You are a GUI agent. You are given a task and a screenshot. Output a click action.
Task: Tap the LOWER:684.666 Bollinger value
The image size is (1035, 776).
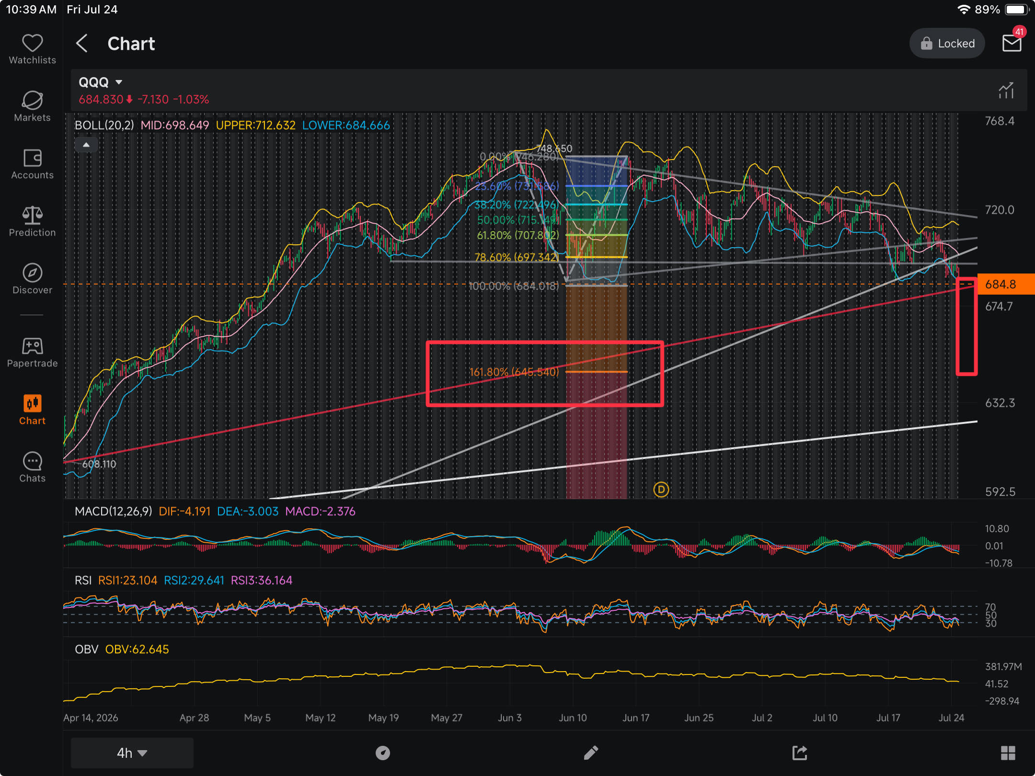point(346,125)
